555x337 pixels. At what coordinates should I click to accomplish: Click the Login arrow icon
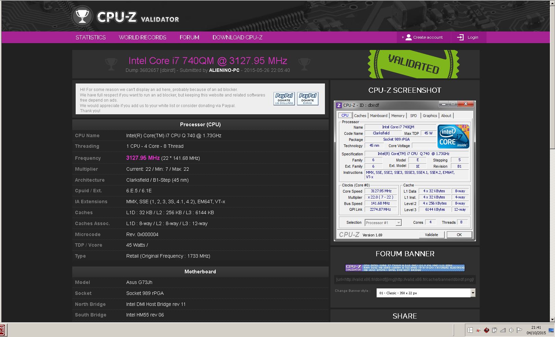(x=460, y=37)
